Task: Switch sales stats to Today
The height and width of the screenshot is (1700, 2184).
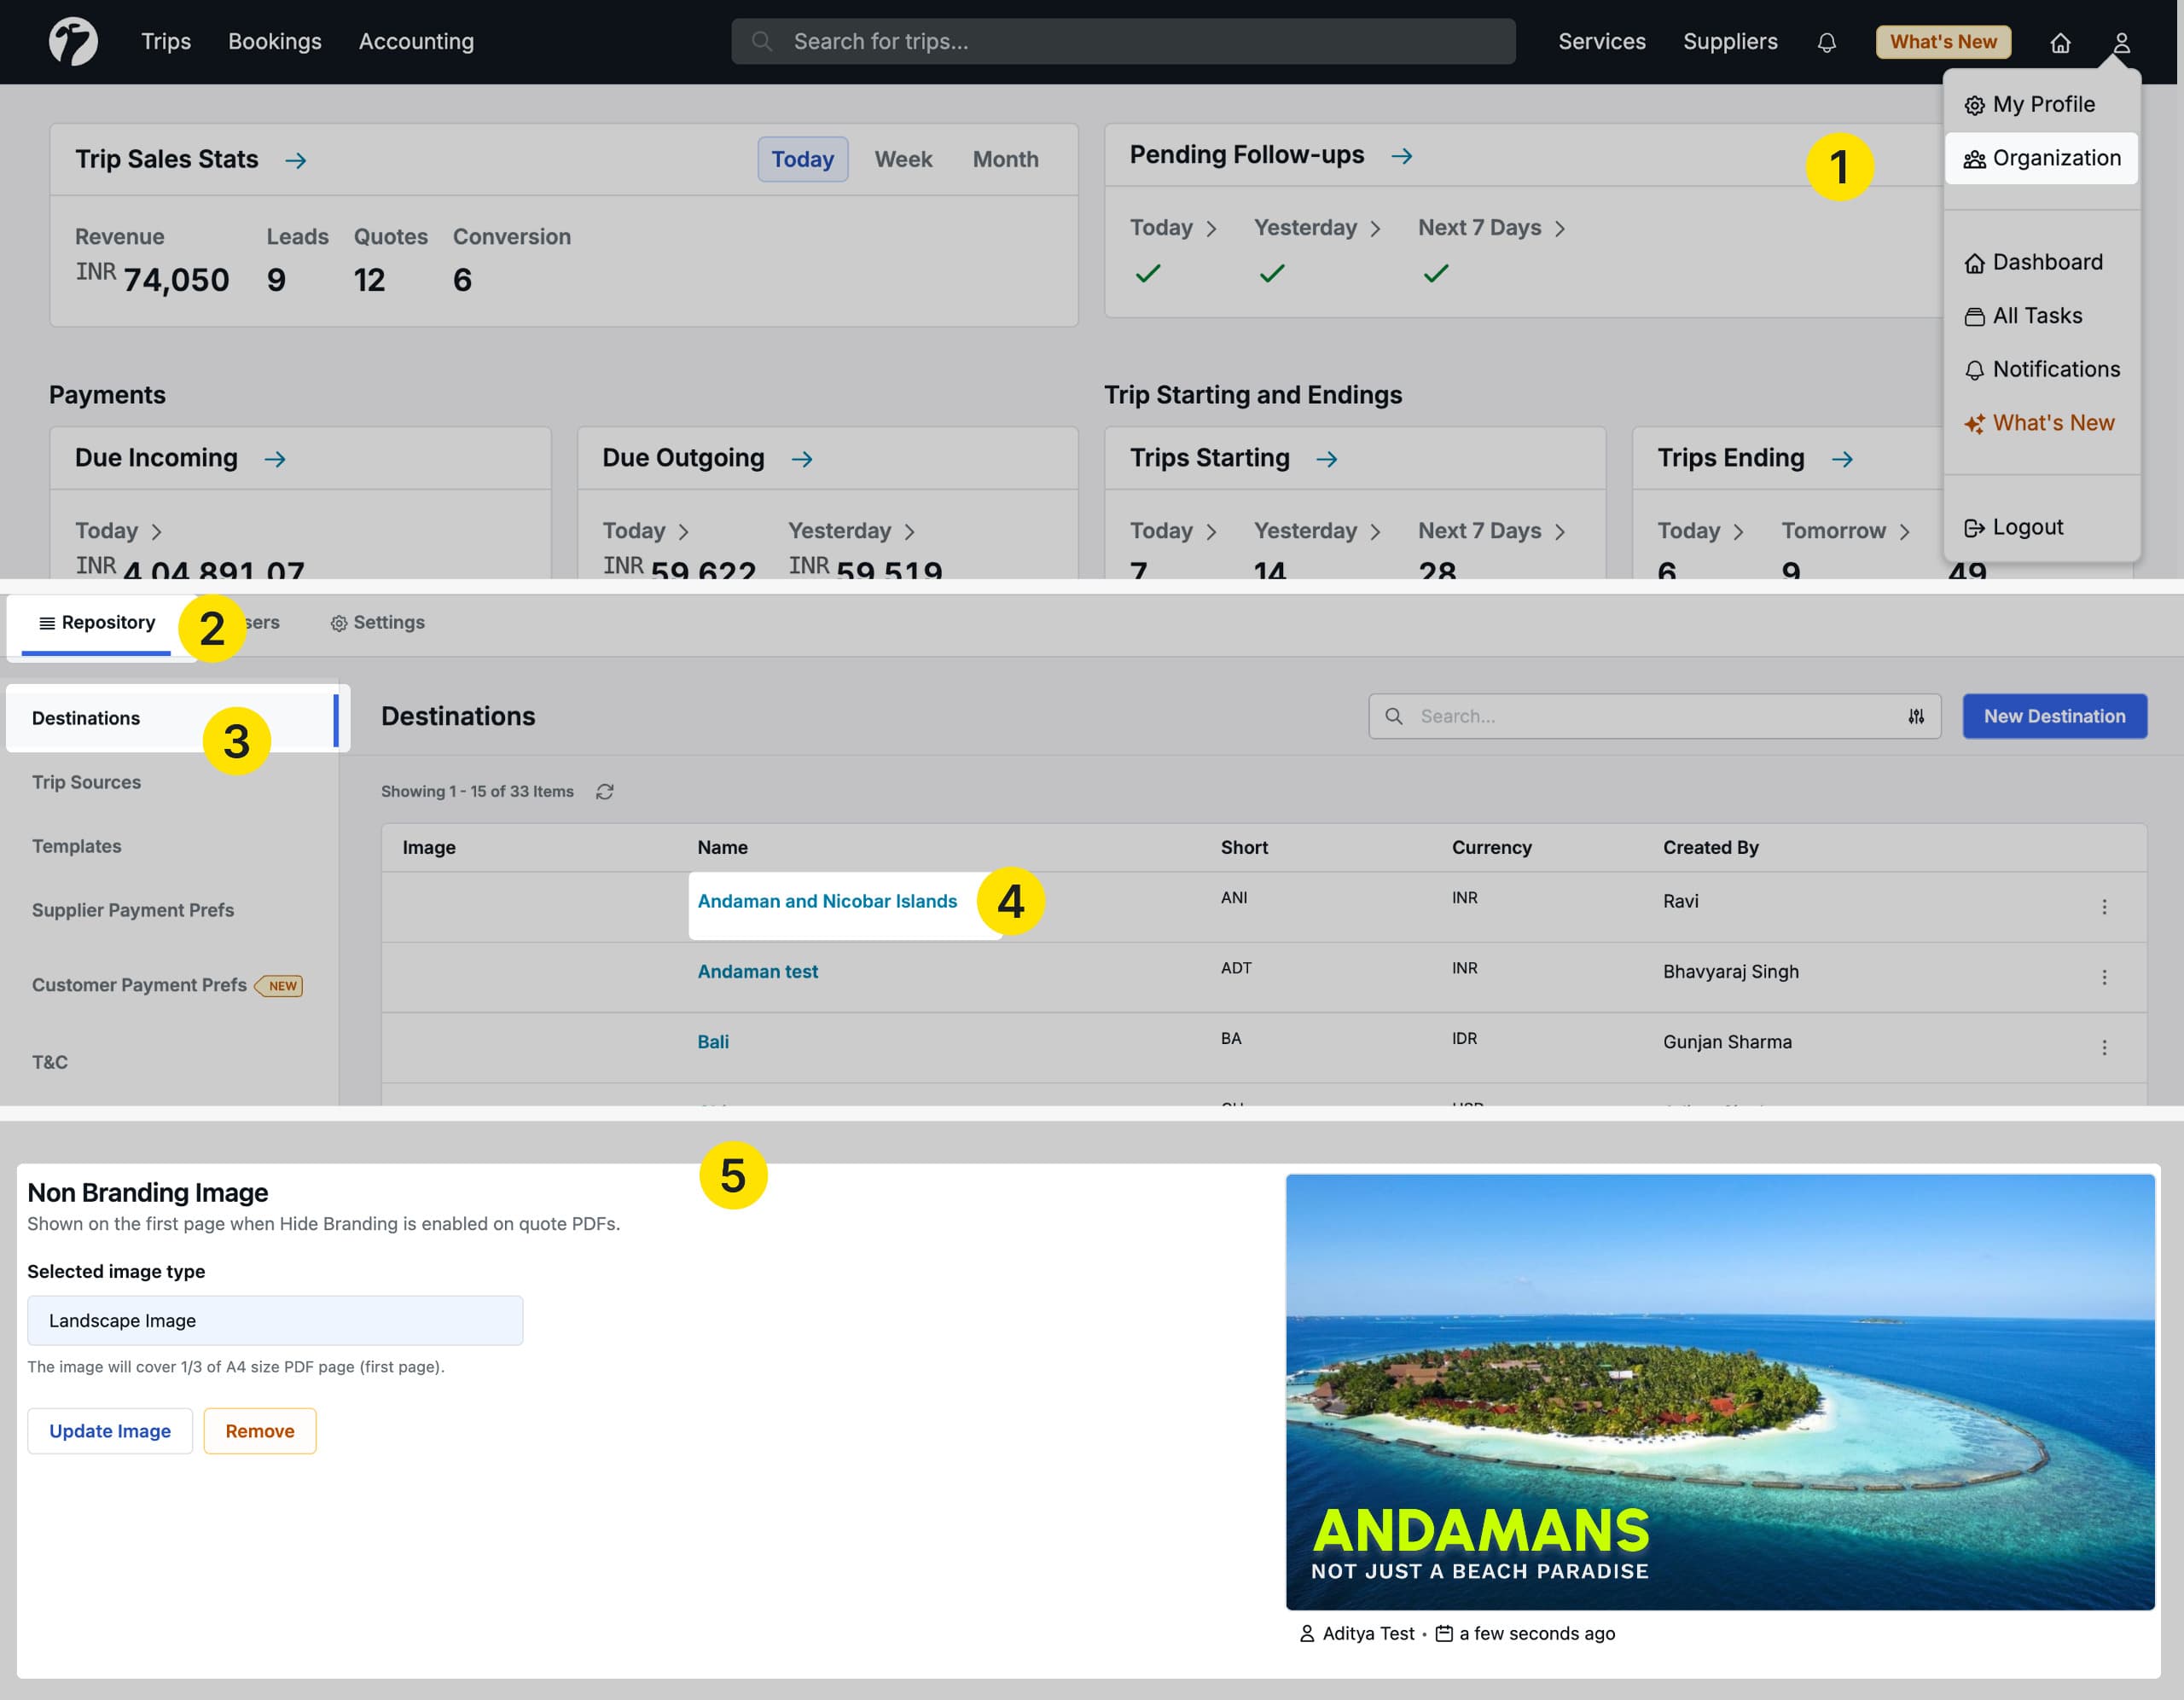Action: (x=802, y=160)
